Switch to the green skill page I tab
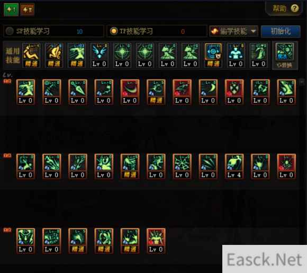 [x=11, y=10]
